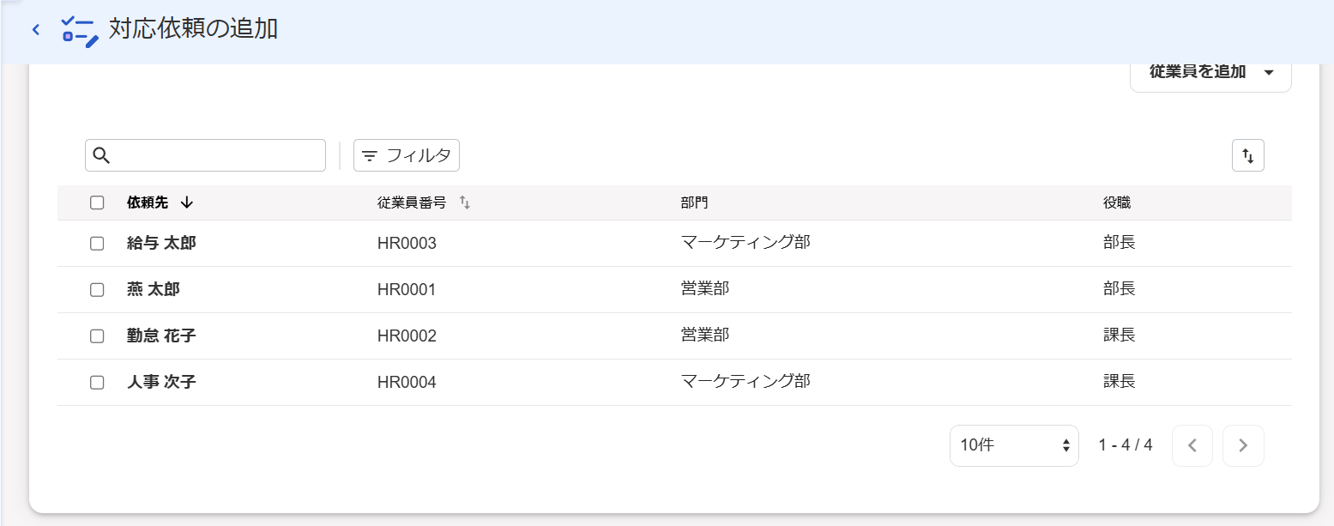Select the name 人事 次子
The image size is (1334, 526).
[161, 382]
